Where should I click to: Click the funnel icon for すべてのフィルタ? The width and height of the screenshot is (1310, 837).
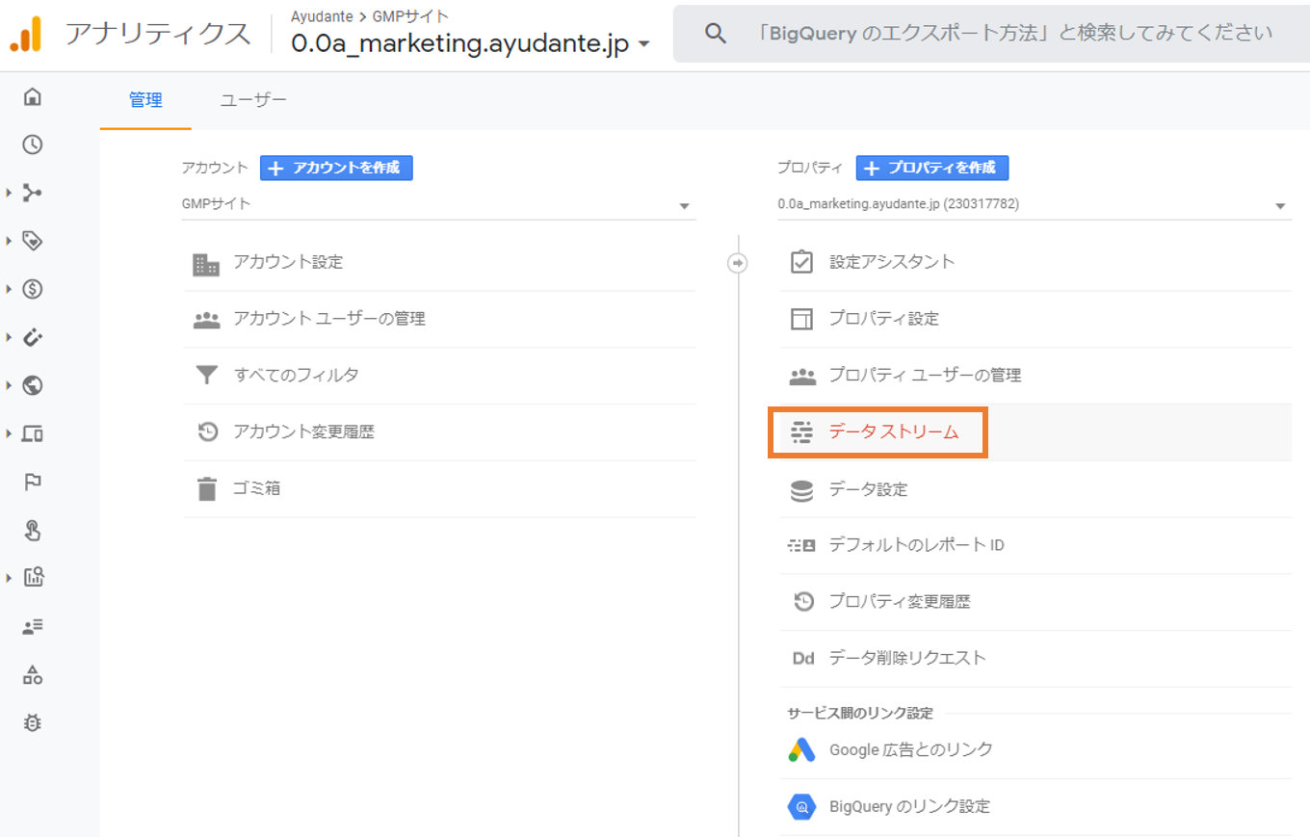tap(206, 376)
